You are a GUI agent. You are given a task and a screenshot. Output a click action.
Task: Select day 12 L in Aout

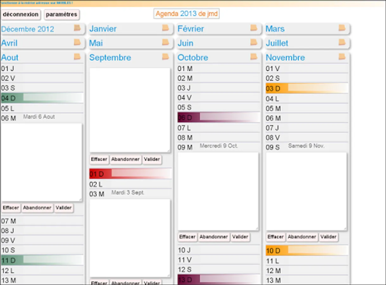pyautogui.click(x=42, y=271)
